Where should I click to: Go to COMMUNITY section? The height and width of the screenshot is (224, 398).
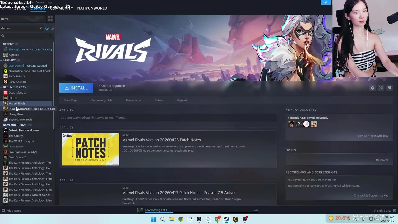tap(62, 8)
